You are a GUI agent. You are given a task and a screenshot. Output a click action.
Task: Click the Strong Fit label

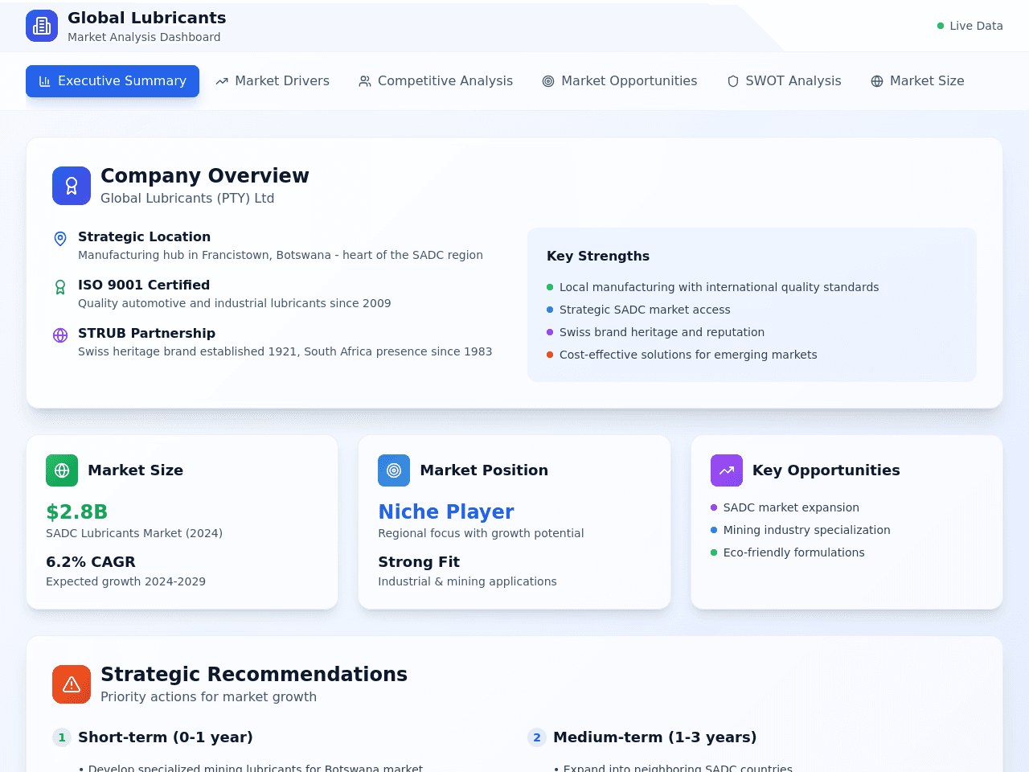419,562
